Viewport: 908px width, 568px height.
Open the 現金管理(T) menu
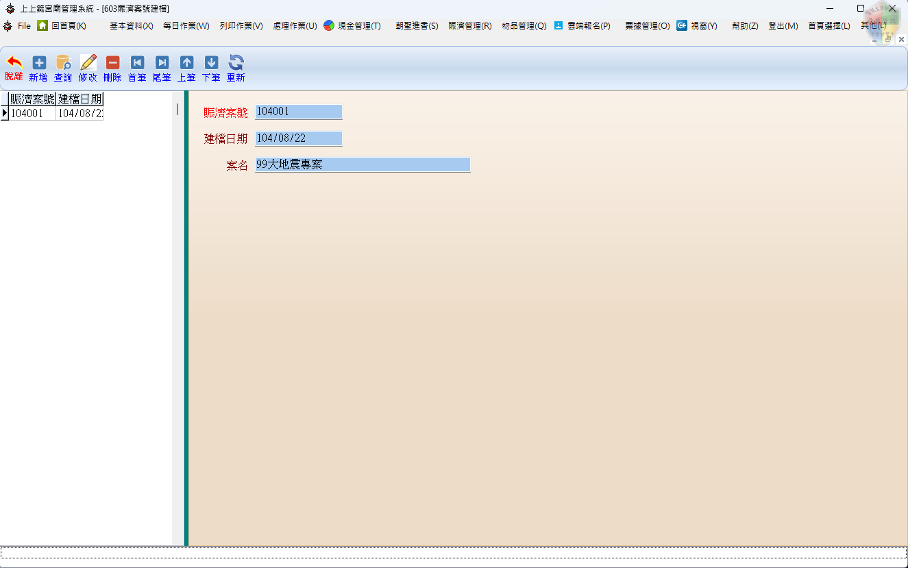tap(358, 26)
